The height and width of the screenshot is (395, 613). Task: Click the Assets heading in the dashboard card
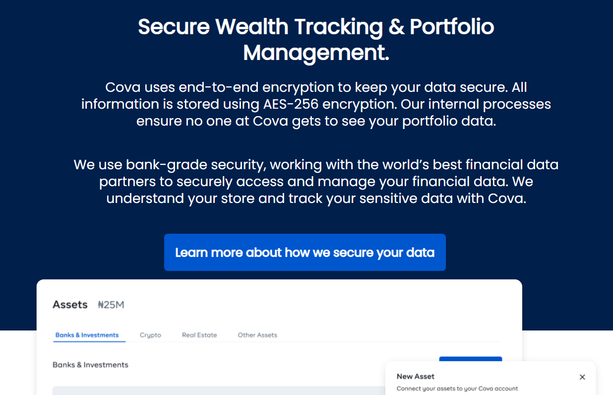point(70,305)
